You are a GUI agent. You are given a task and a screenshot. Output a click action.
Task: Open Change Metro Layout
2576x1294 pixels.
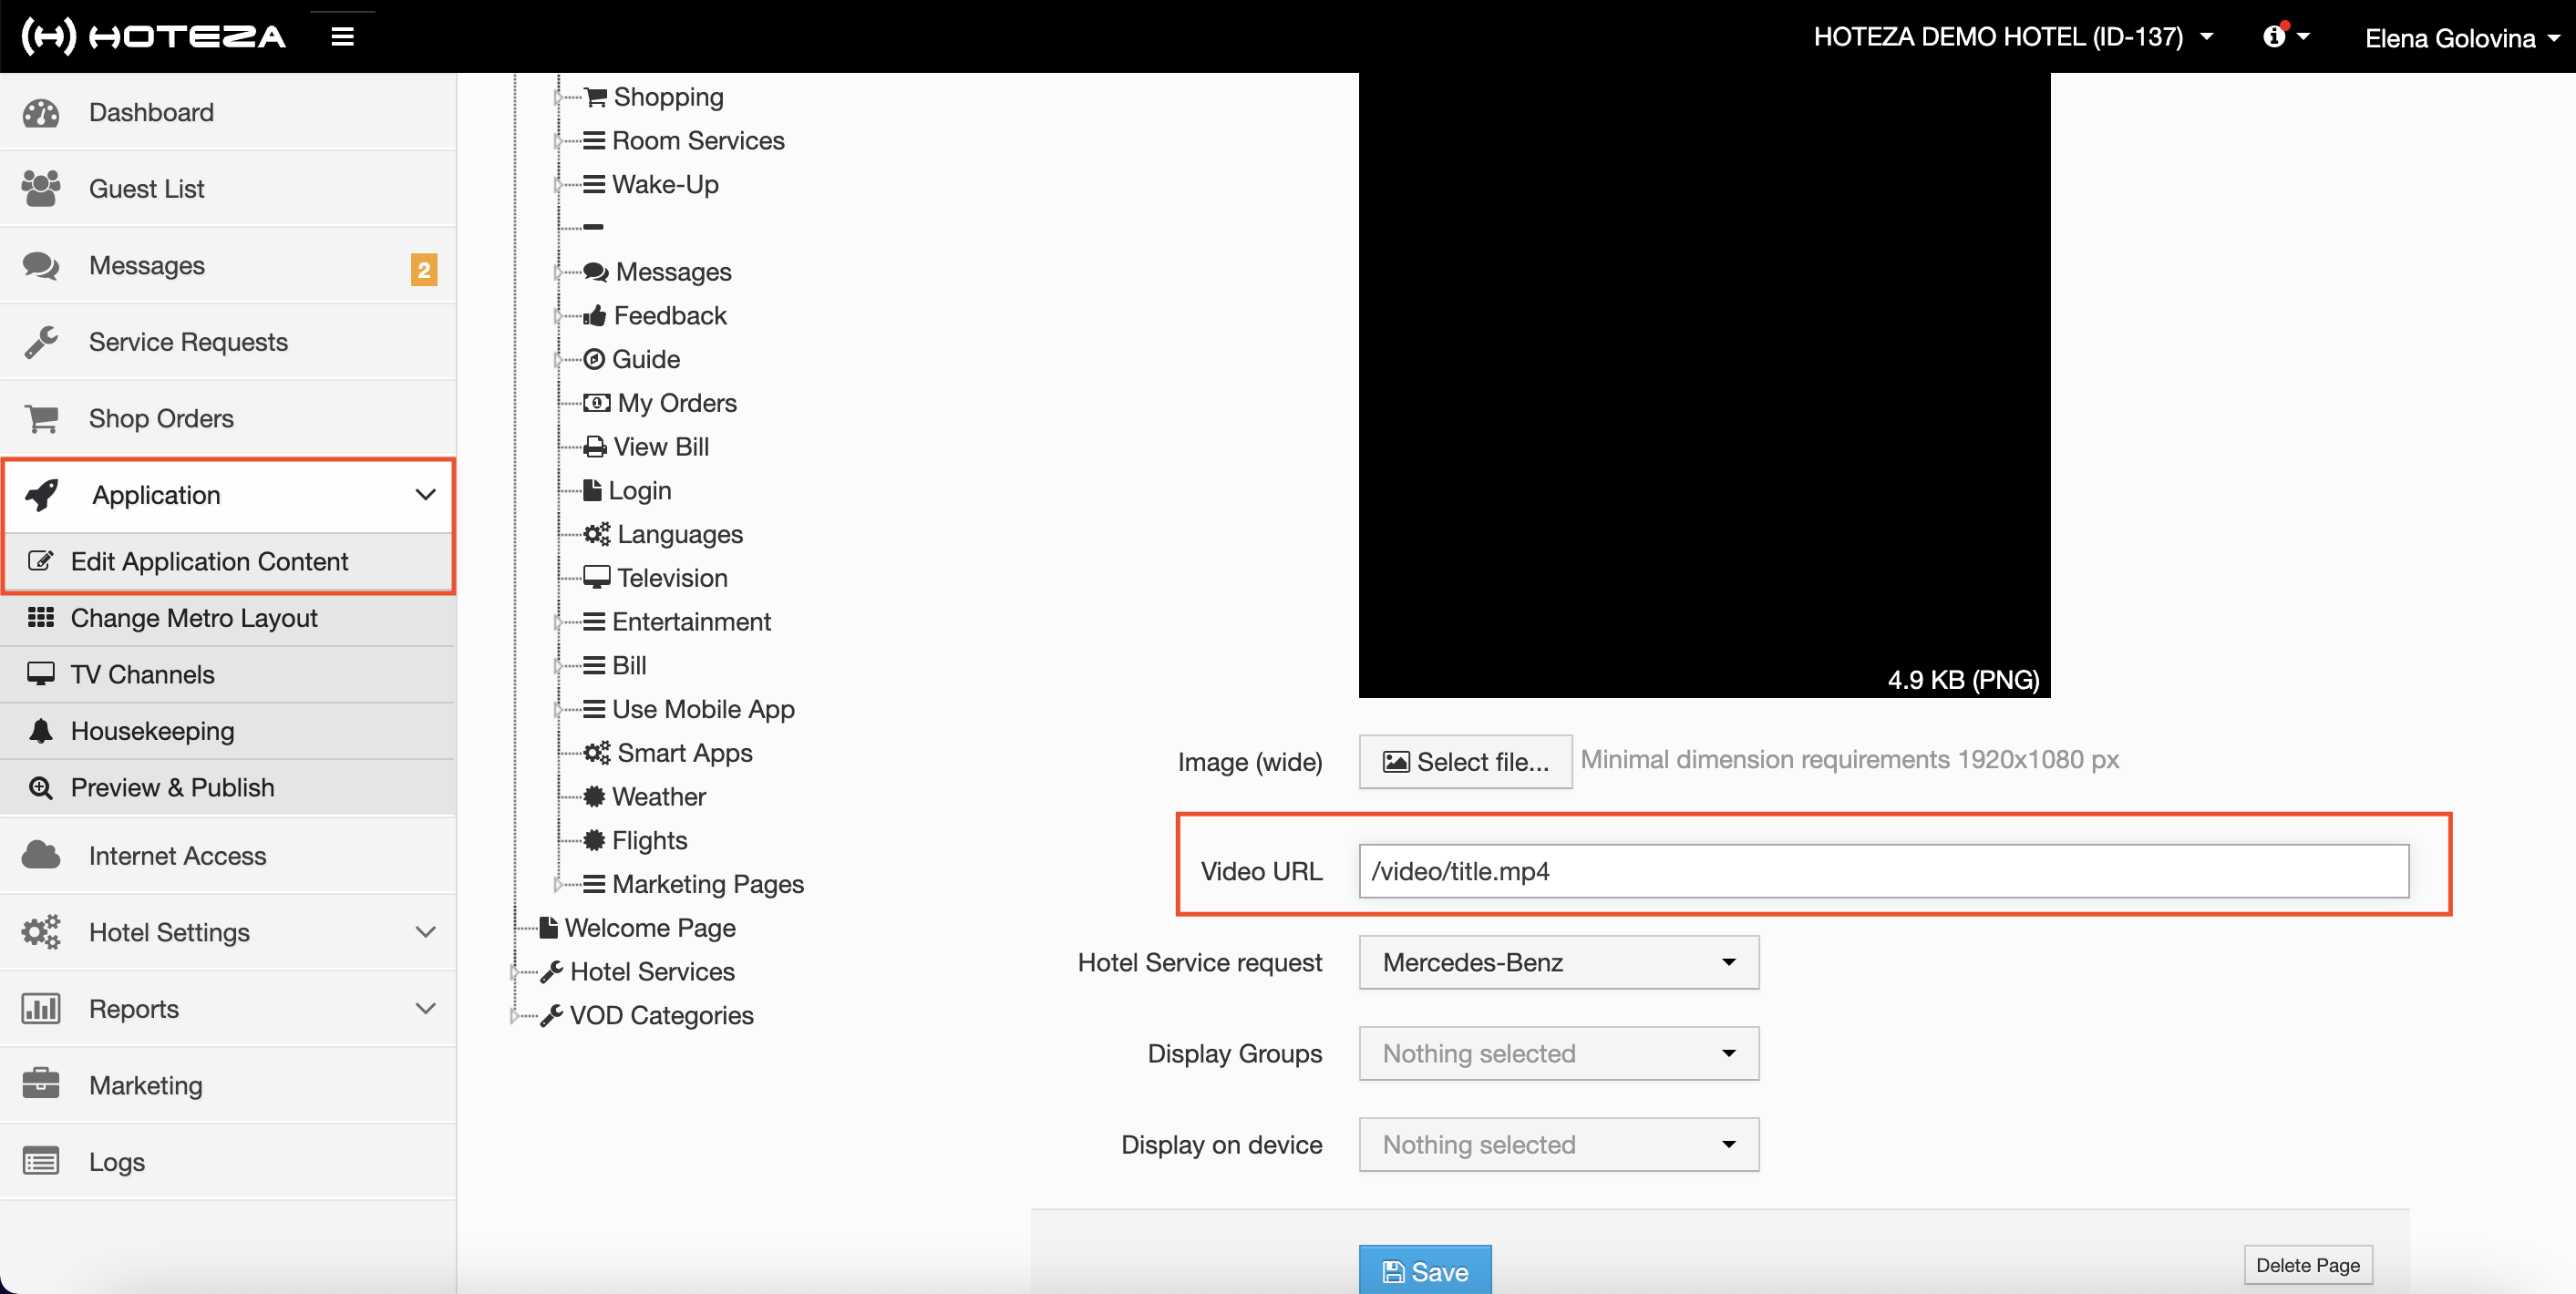pyautogui.click(x=228, y=618)
